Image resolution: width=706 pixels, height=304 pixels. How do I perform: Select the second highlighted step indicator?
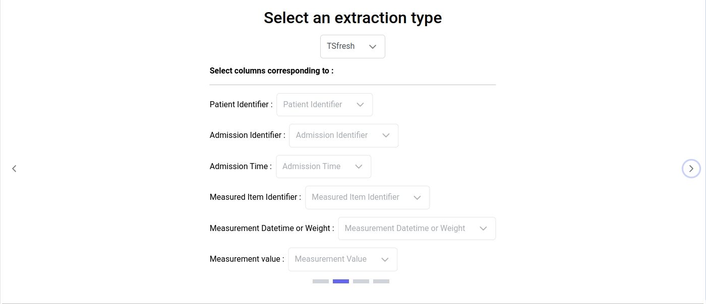pyautogui.click(x=341, y=281)
